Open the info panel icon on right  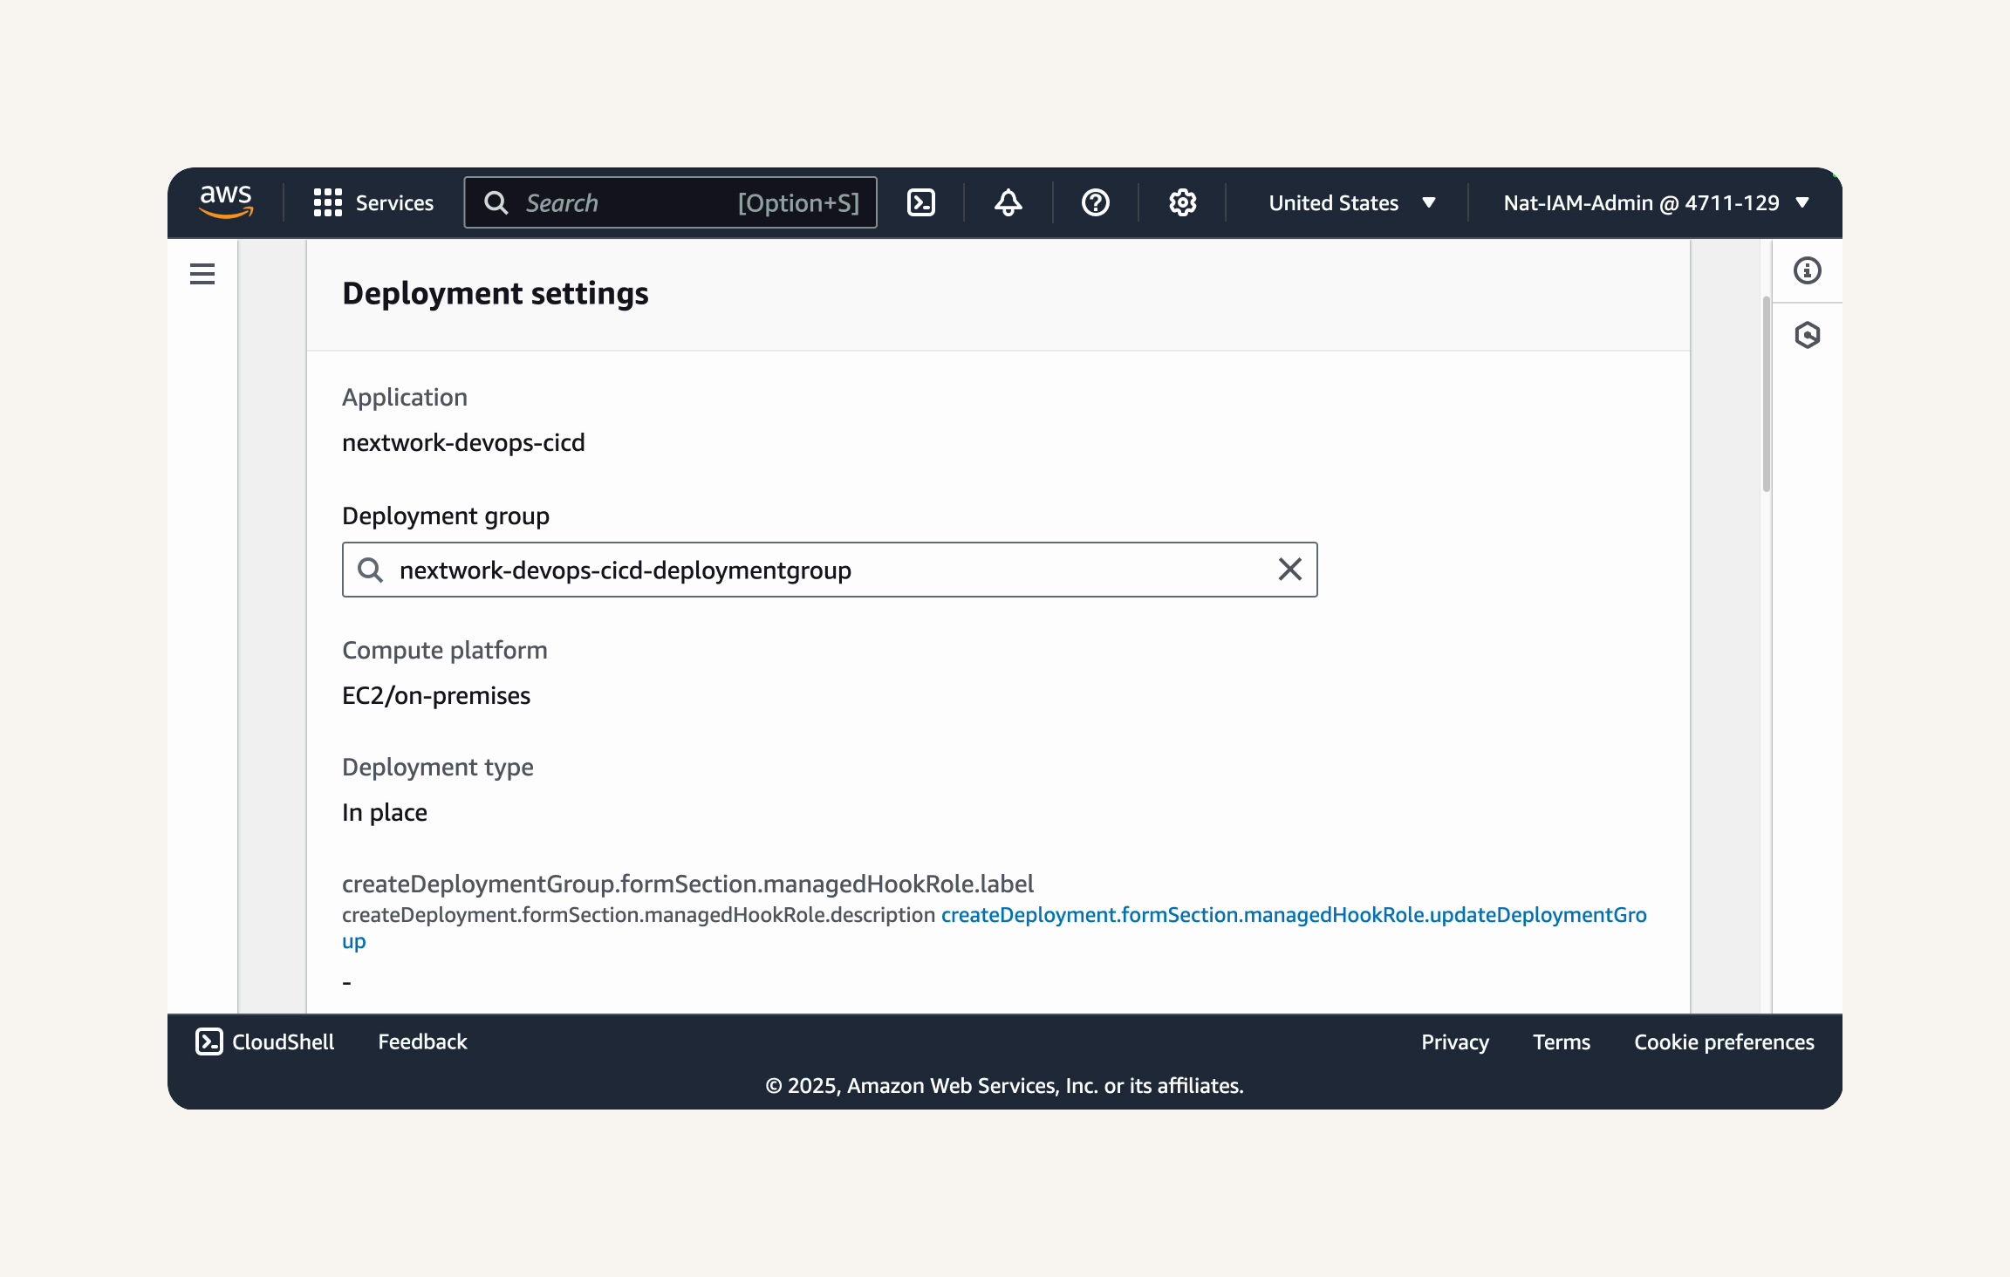tap(1808, 270)
